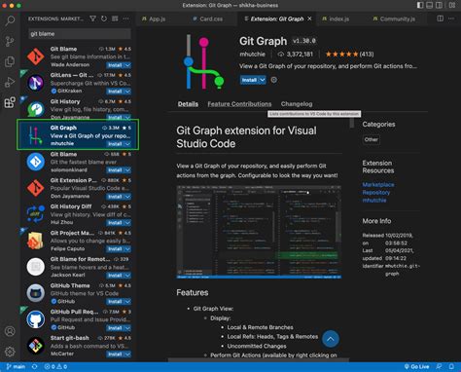461x372 pixels.
Task: Refresh the extensions marketplace list
Action: click(104, 19)
